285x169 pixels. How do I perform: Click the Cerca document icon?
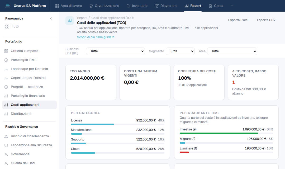pos(210,6)
